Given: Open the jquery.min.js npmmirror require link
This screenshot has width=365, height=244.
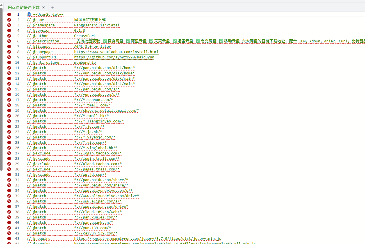Looking at the screenshot, I should pos(147,239).
